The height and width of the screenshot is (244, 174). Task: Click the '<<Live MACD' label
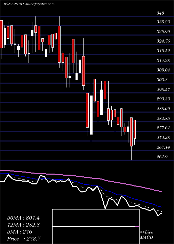(x=147, y=235)
